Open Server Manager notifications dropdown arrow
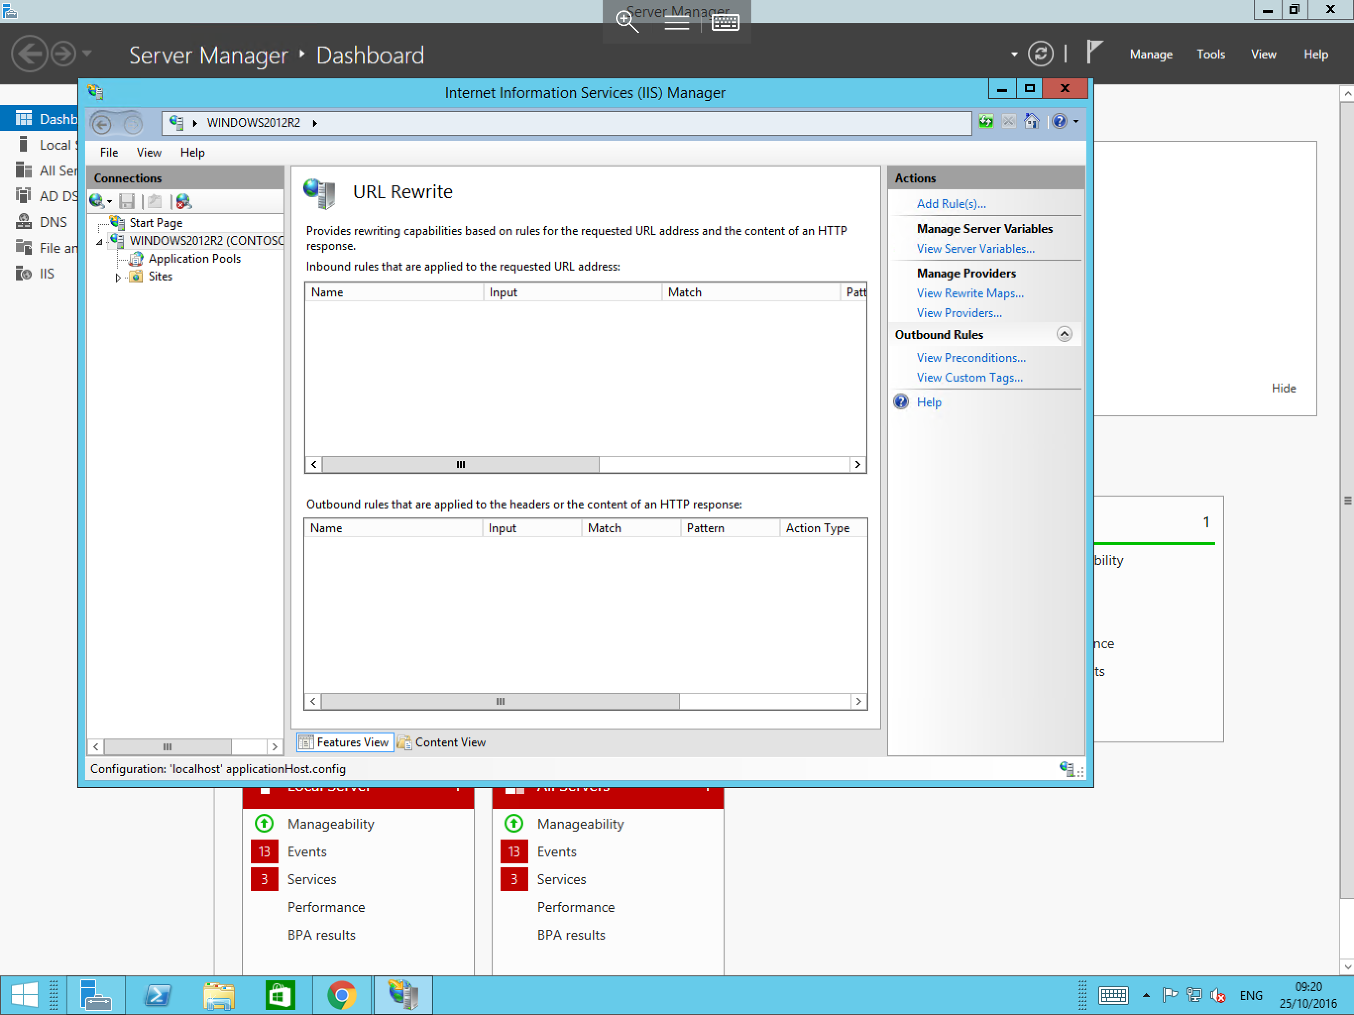 coord(1015,55)
